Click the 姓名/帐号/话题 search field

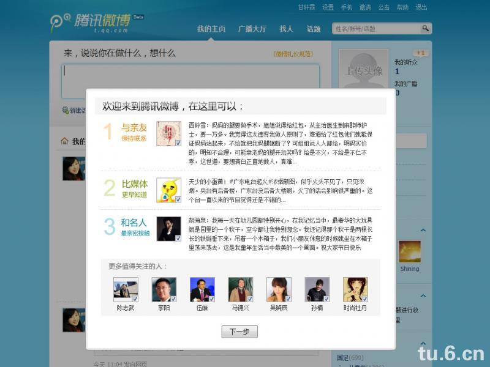[375, 29]
